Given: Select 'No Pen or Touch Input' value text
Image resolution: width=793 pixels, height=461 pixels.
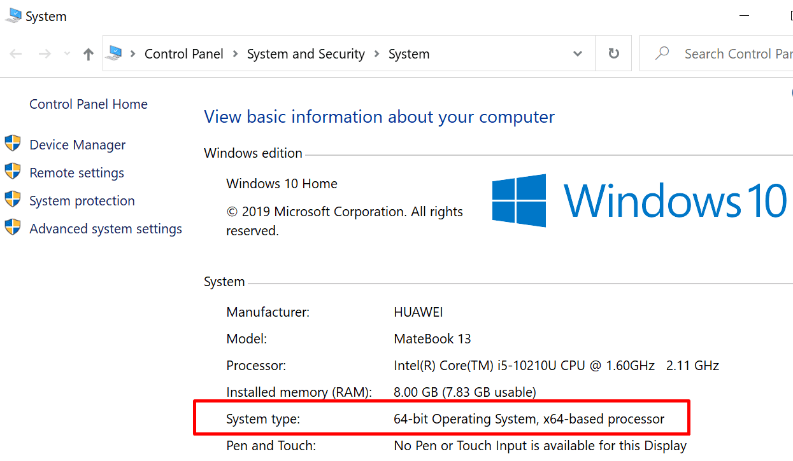Looking at the screenshot, I should pyautogui.click(x=540, y=446).
